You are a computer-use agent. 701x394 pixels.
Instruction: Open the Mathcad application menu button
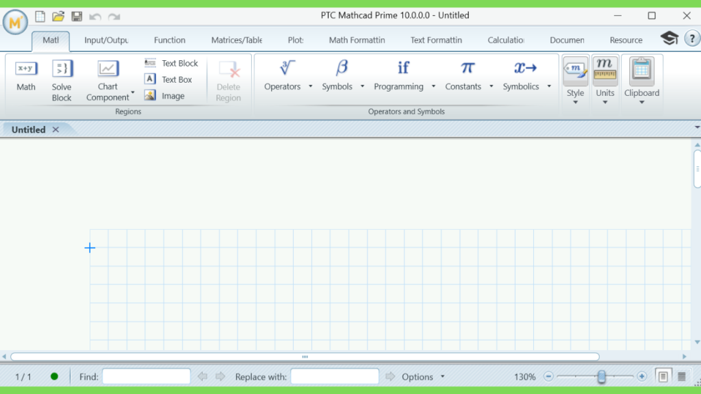tap(15, 22)
